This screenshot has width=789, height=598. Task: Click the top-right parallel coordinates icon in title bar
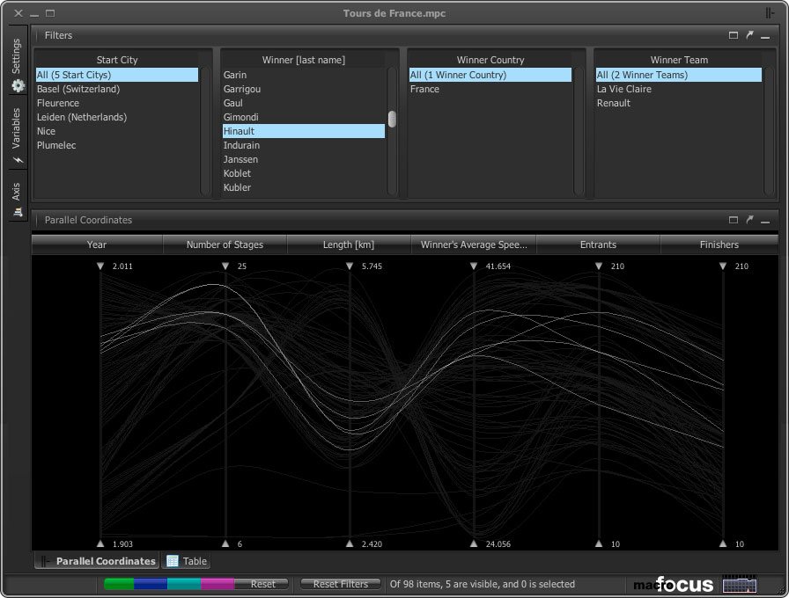coord(771,13)
